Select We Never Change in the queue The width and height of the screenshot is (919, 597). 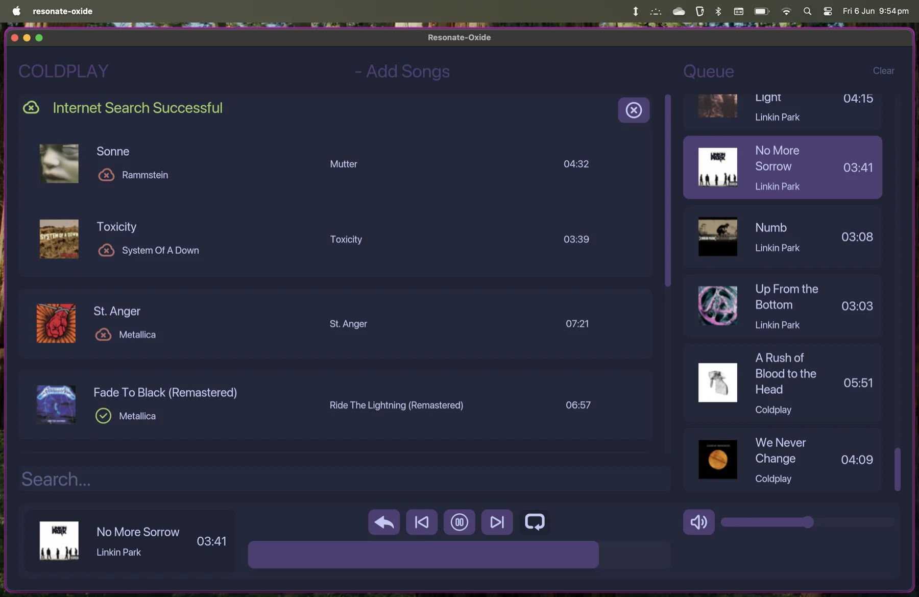pyautogui.click(x=783, y=460)
